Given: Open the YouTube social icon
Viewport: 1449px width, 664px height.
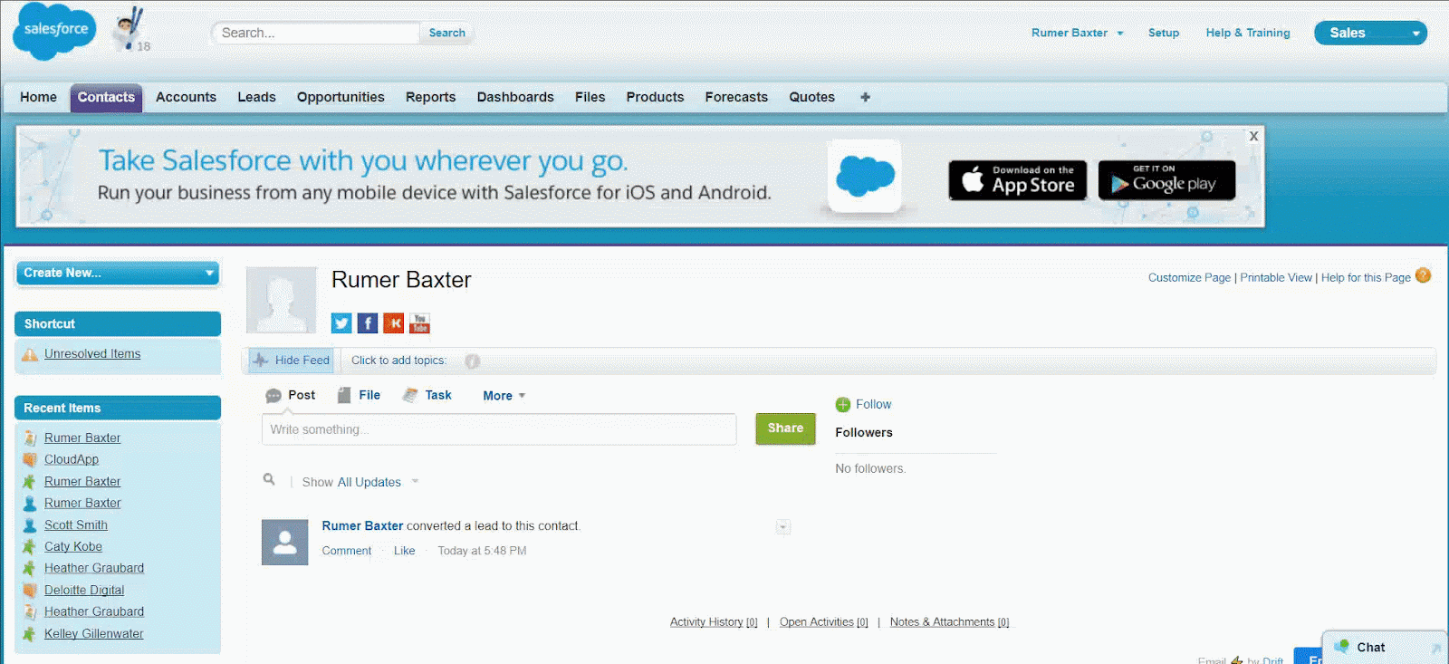Looking at the screenshot, I should [x=419, y=323].
